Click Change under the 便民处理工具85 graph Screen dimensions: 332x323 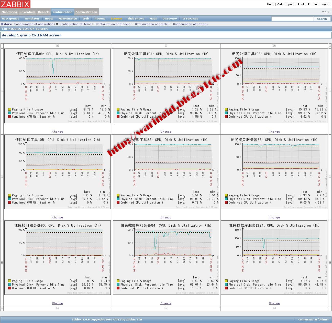[166, 218]
